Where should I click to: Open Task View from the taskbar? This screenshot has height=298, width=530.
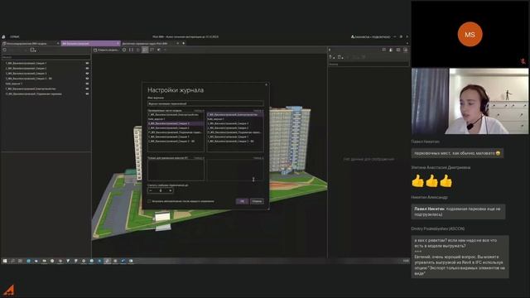pos(20,261)
